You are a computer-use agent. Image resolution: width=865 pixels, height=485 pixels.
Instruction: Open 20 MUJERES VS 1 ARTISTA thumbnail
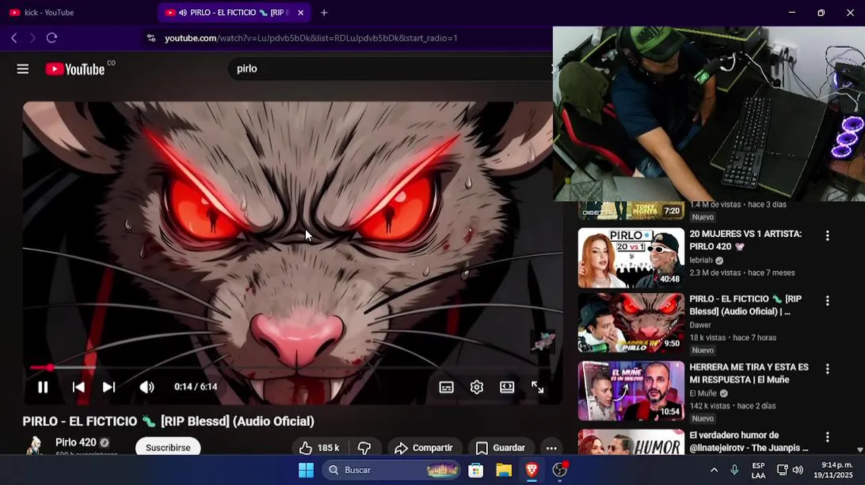pos(631,258)
